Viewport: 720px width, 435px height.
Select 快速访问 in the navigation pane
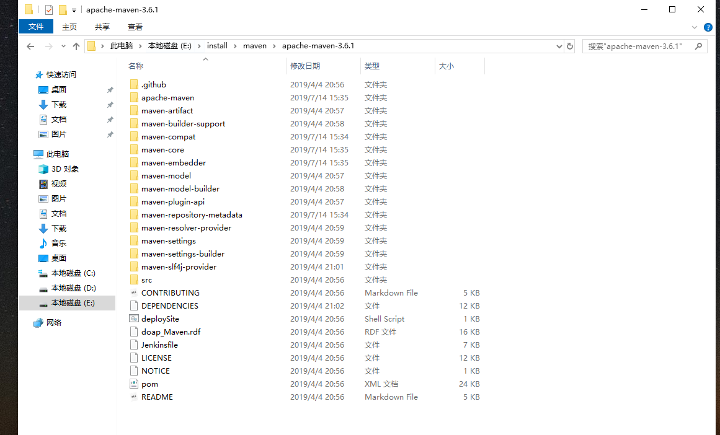(x=61, y=75)
